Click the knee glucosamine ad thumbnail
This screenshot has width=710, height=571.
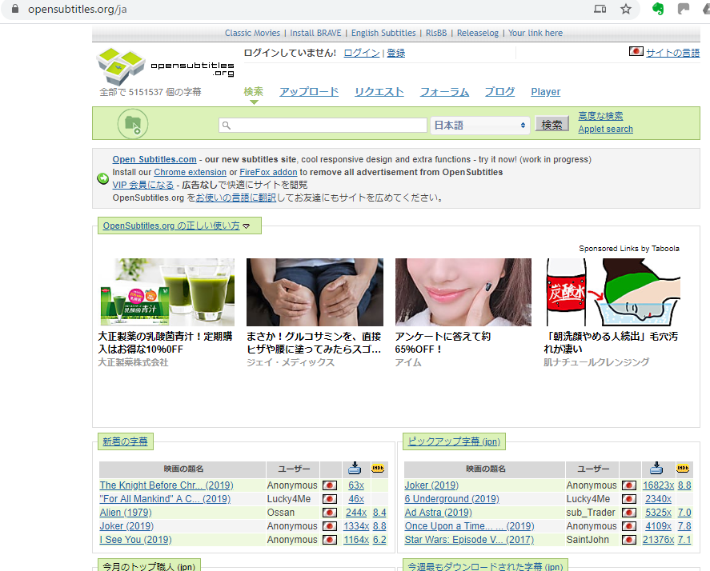click(315, 292)
